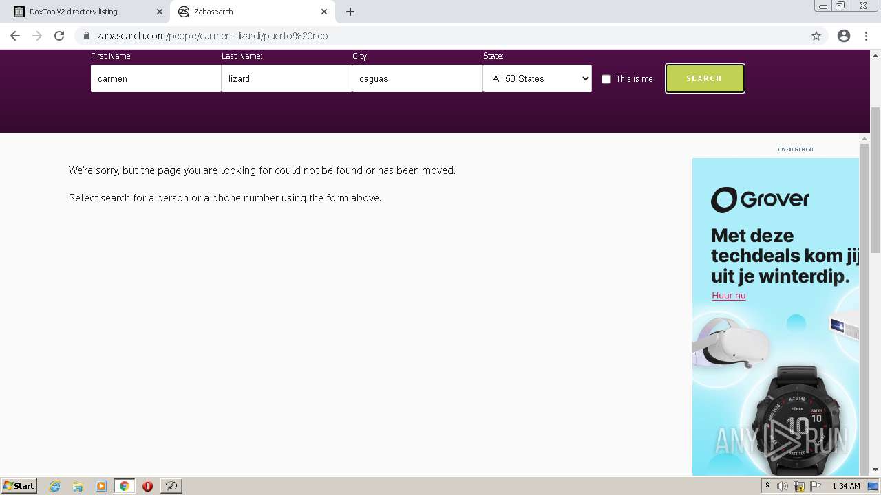Viewport: 881px width, 495px height.
Task: Check the This is me checkbox
Action: tap(606, 79)
